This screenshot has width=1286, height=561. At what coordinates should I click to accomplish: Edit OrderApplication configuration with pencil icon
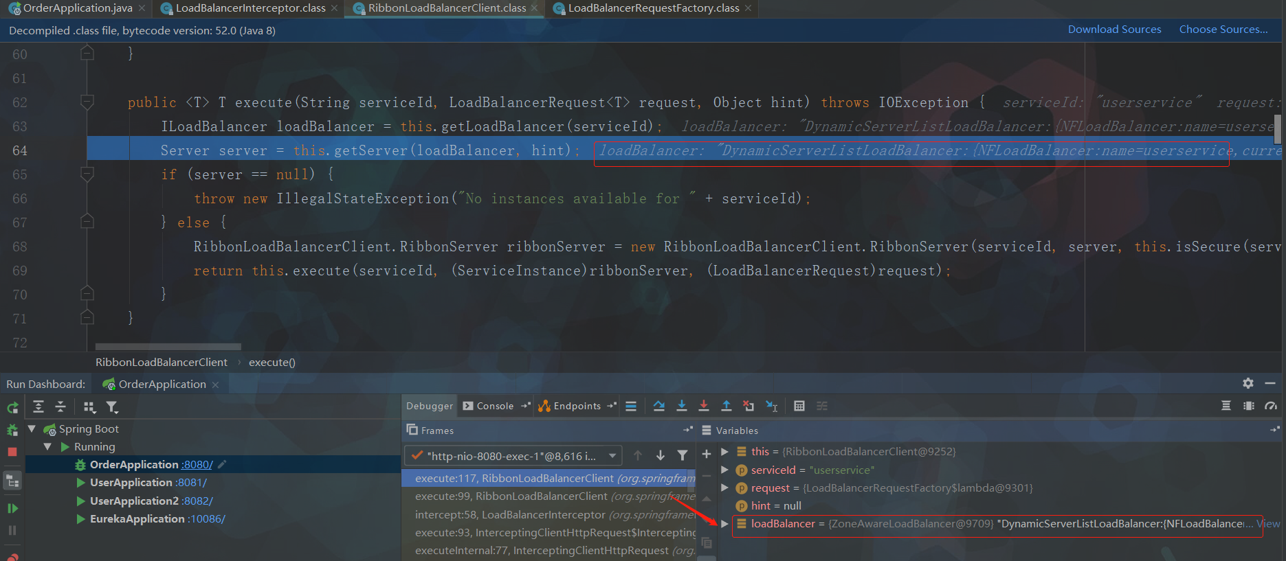222,464
